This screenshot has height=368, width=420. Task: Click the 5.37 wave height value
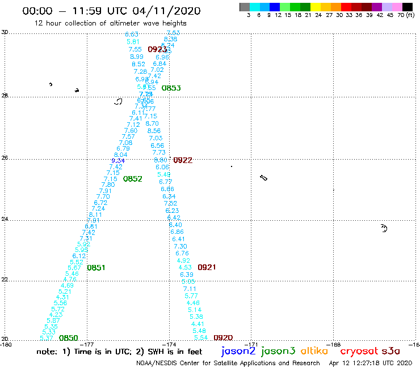point(47,338)
